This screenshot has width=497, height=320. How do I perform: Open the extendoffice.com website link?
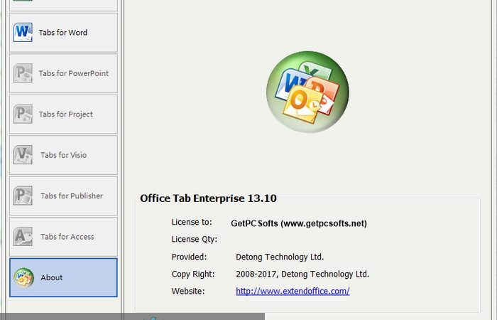point(293,291)
